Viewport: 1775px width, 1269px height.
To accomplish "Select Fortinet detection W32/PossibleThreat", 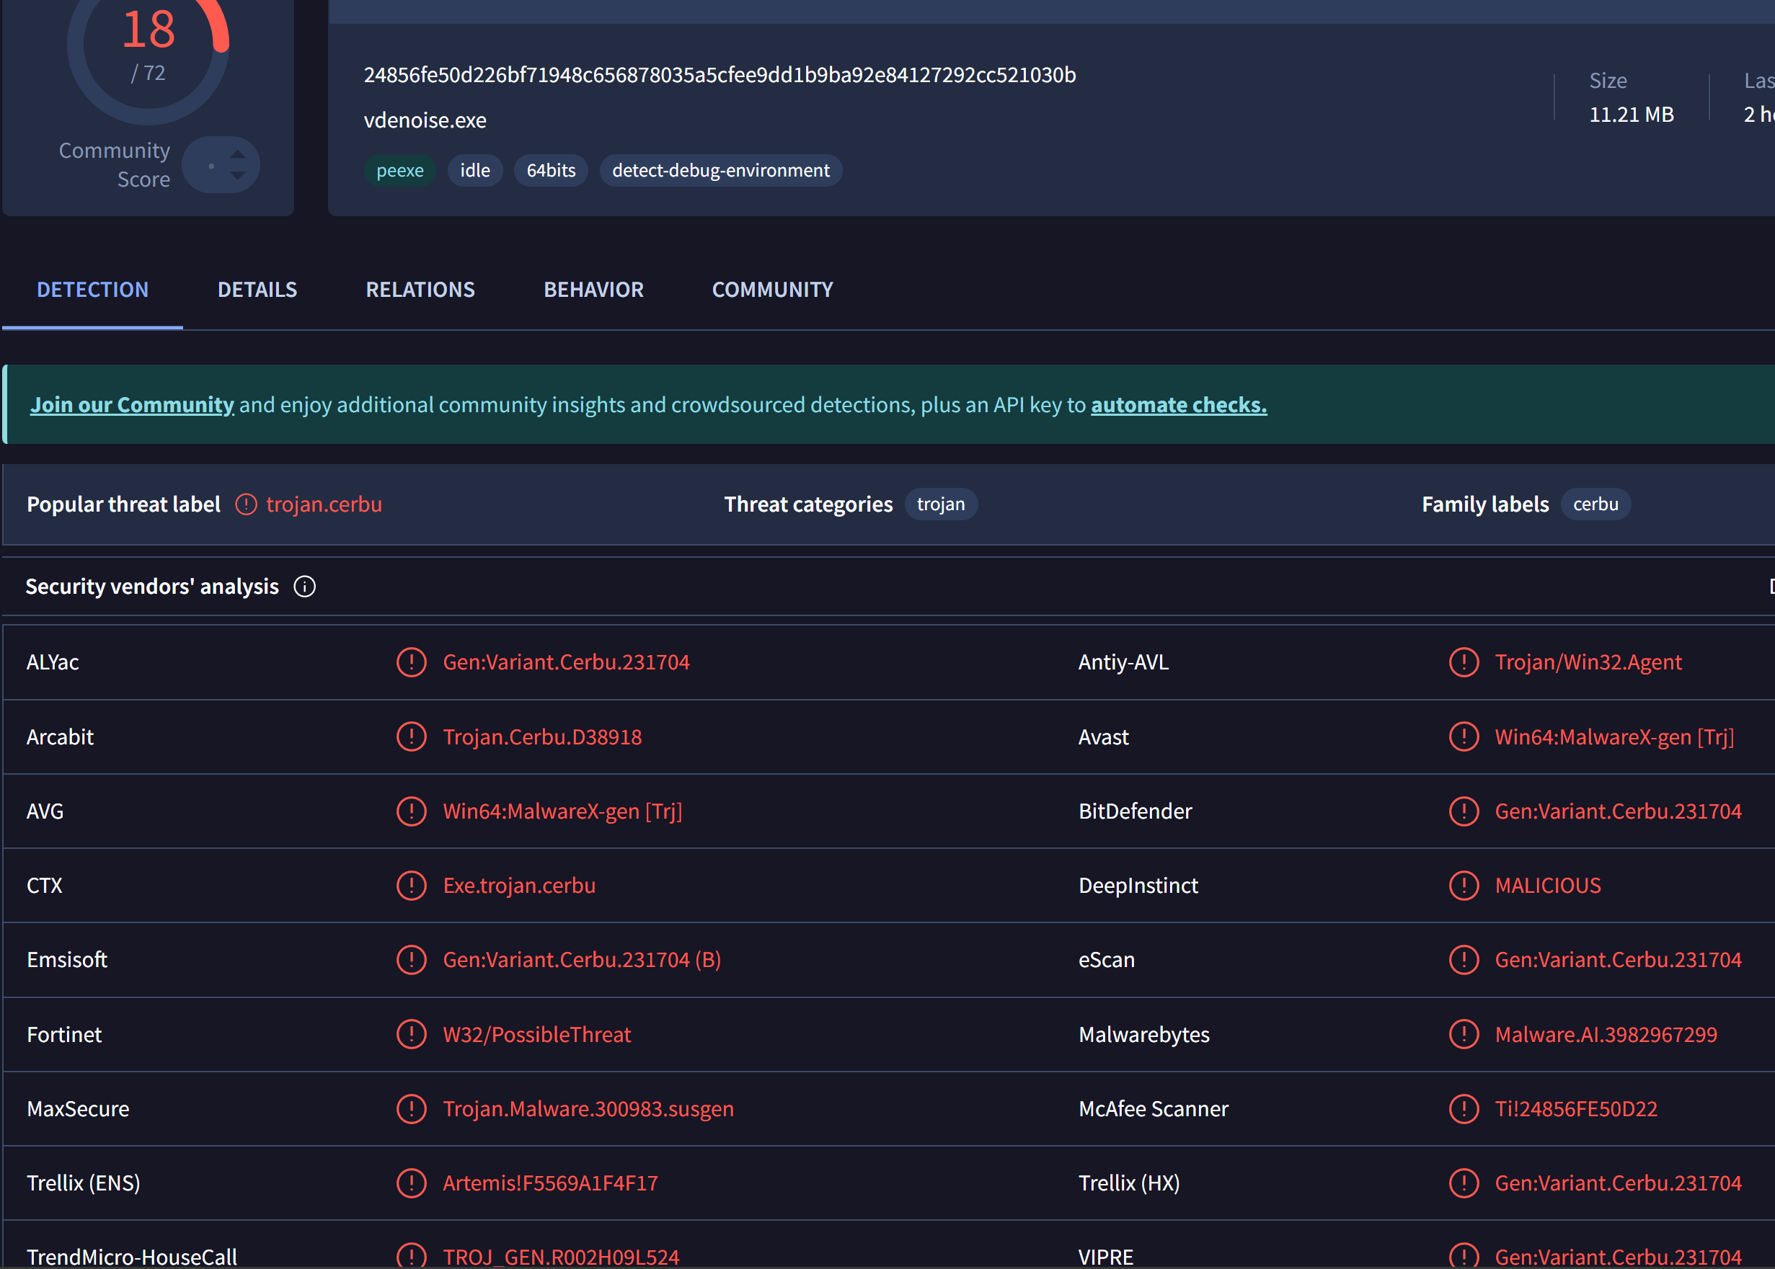I will click(x=537, y=1035).
